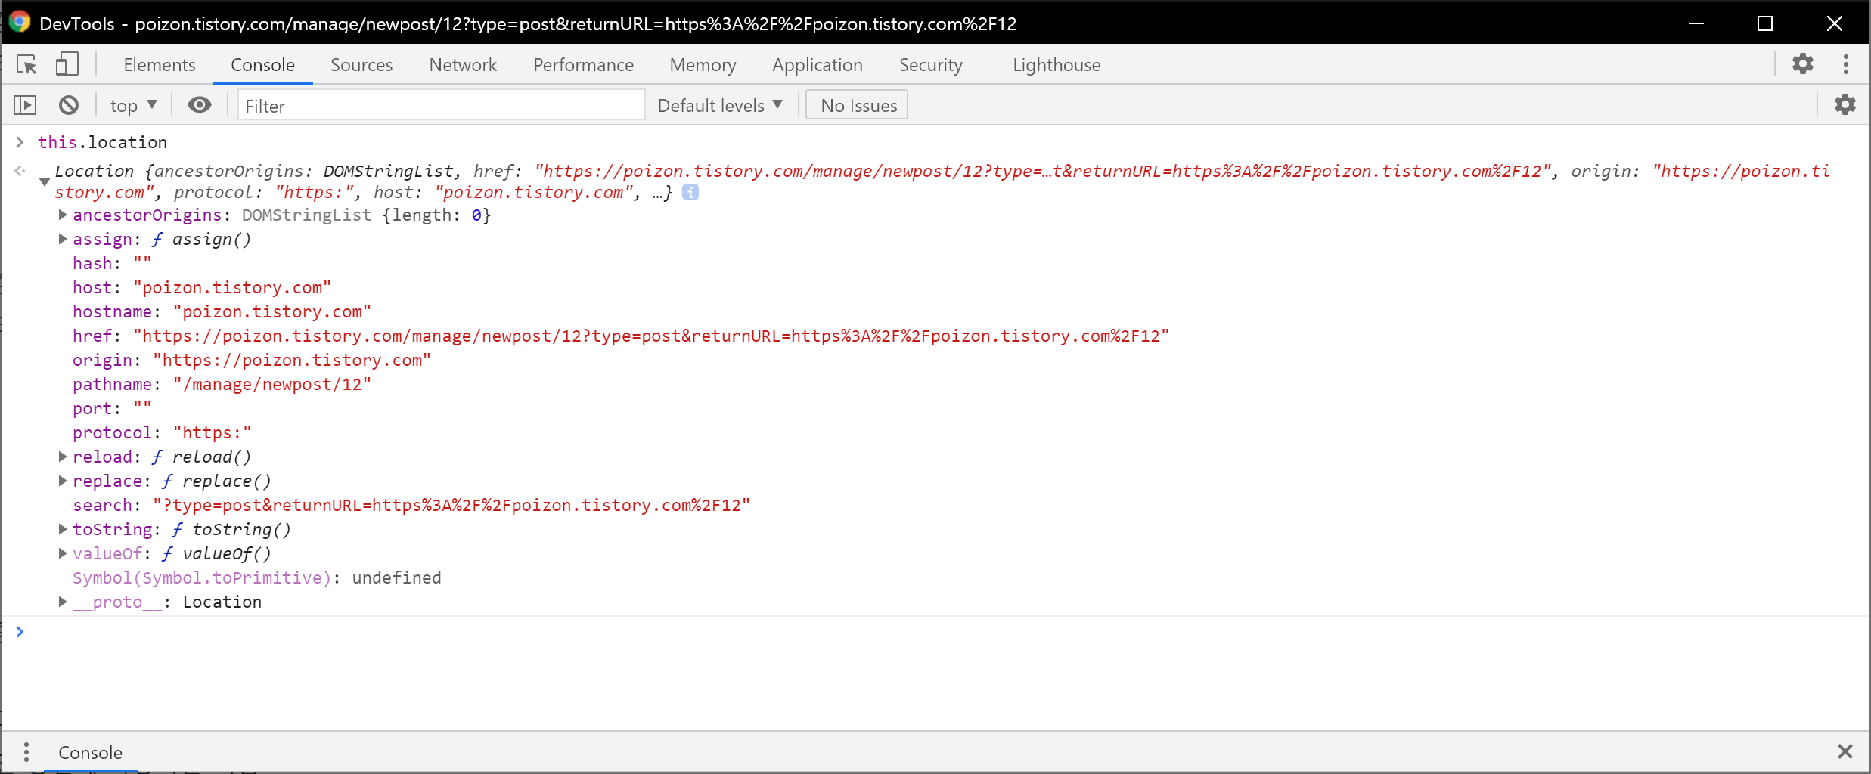This screenshot has width=1871, height=774.
Task: Open DevTools settings gear in tab bar
Action: (x=1803, y=64)
